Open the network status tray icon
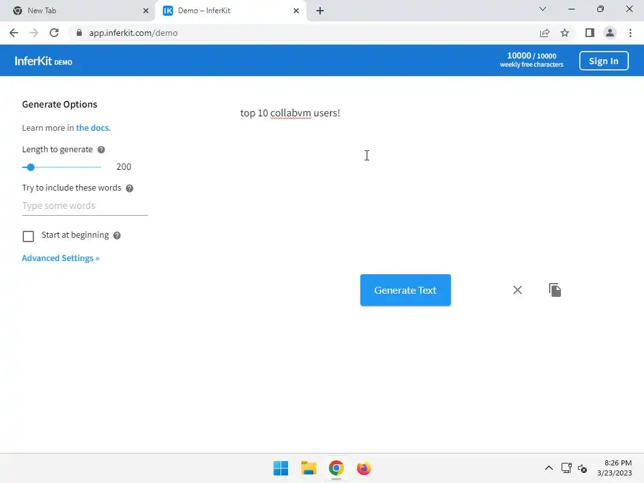The image size is (644, 483). tap(567, 468)
